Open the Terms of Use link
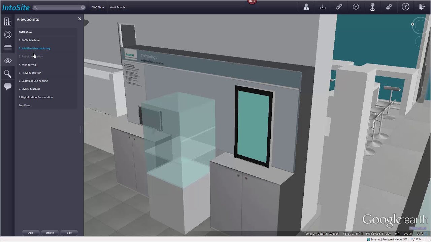The width and height of the screenshot is (431, 242). [x=418, y=228]
